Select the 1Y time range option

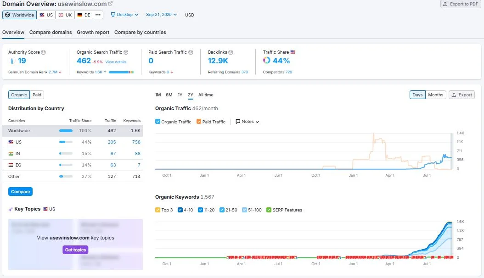[180, 95]
